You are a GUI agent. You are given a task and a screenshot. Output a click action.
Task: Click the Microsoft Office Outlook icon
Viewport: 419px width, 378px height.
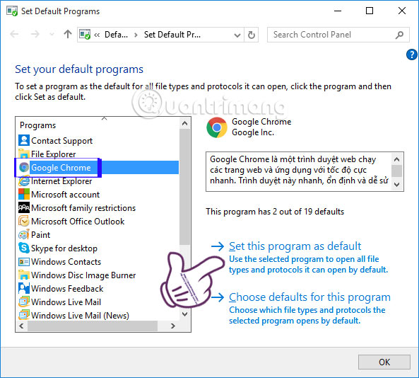tap(24, 221)
